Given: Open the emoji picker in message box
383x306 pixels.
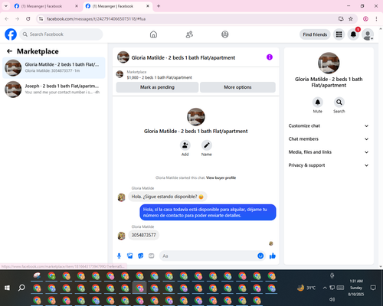Looking at the screenshot, I should (x=260, y=256).
